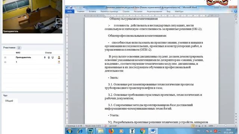Image resolution: width=239 pixels, height=134 pixels.
Task: Toggle the checkbox beside Преподаватель participant
Action: click(x=5, y=57)
